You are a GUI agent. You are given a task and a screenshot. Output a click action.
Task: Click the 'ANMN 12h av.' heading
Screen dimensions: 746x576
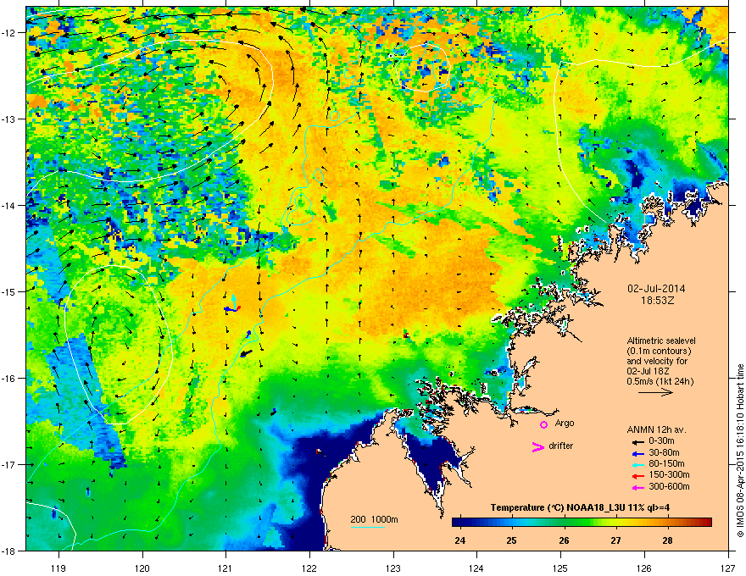(656, 429)
